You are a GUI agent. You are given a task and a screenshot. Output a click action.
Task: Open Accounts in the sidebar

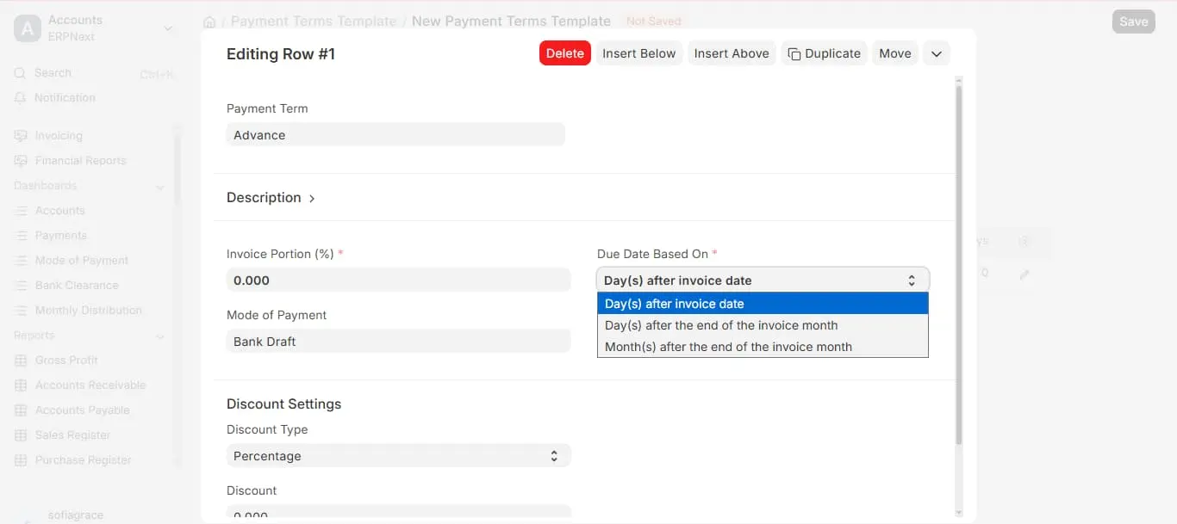(x=59, y=211)
